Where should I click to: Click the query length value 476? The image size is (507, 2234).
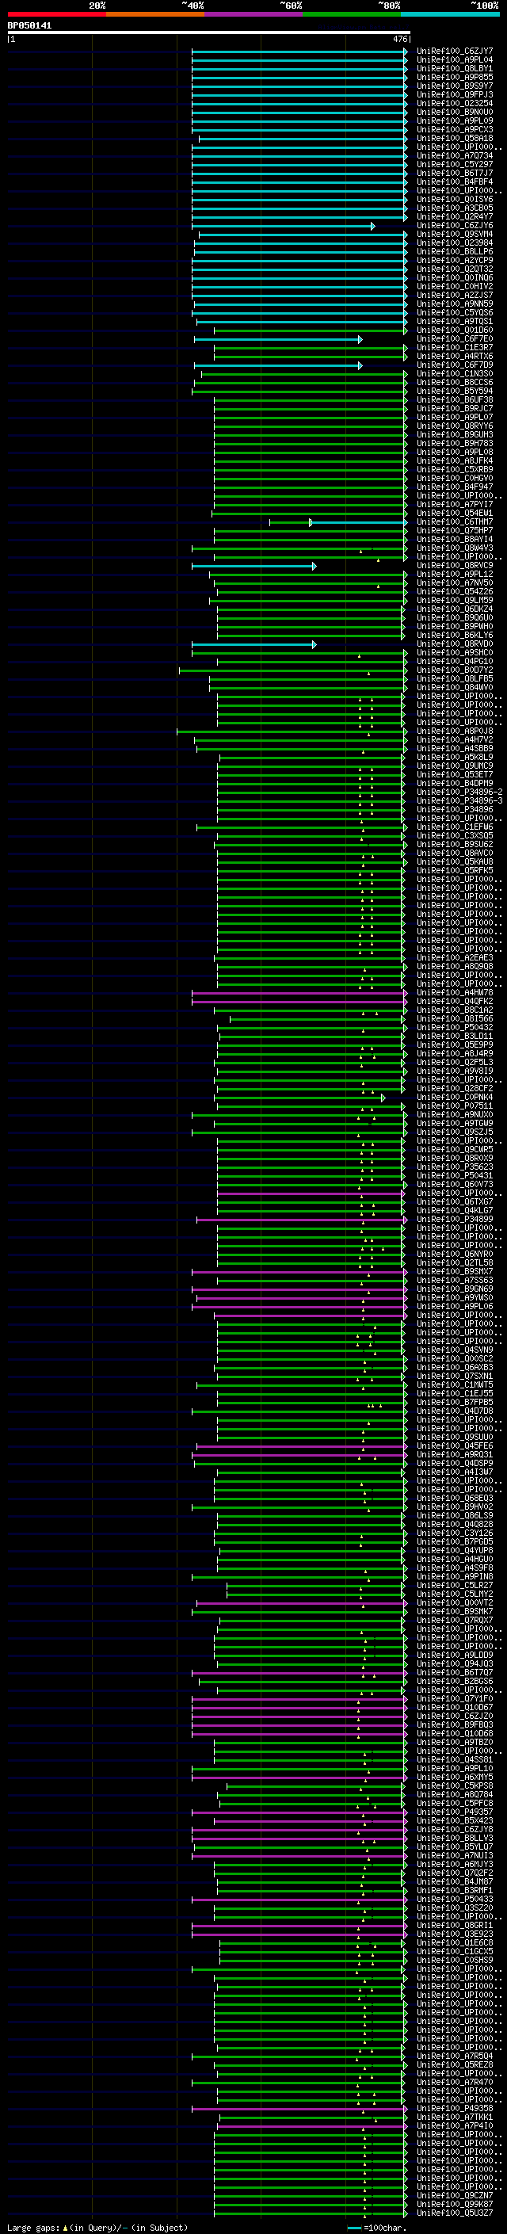[399, 39]
